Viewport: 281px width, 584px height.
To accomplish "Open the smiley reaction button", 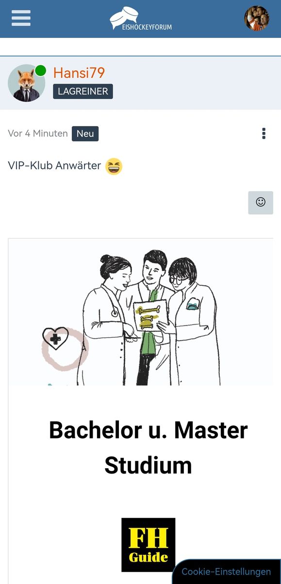I will coord(261,202).
